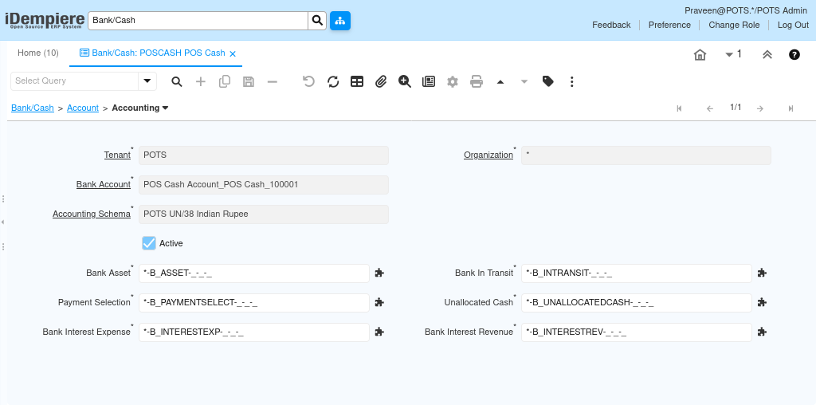The image size is (816, 405).
Task: Go to previous record button
Action: pyautogui.click(x=710, y=108)
